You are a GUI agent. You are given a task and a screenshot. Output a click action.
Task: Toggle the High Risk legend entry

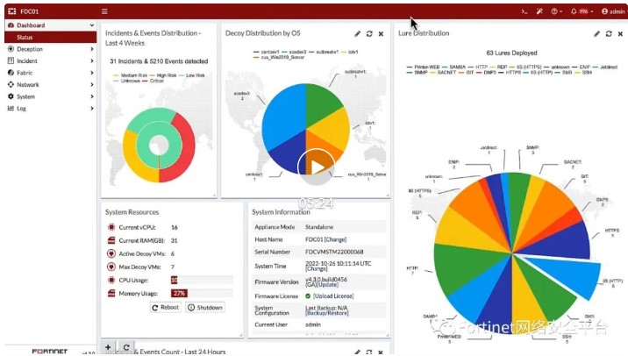167,75
